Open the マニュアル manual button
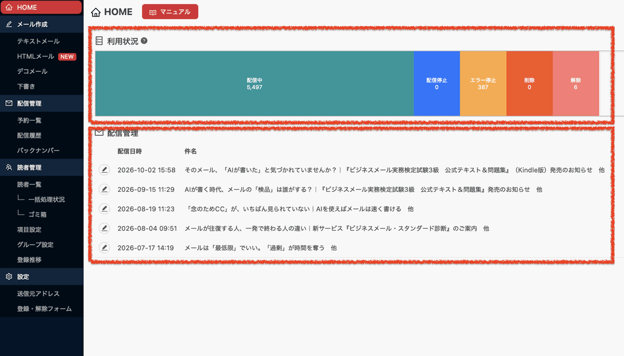The width and height of the screenshot is (624, 356). coord(170,11)
